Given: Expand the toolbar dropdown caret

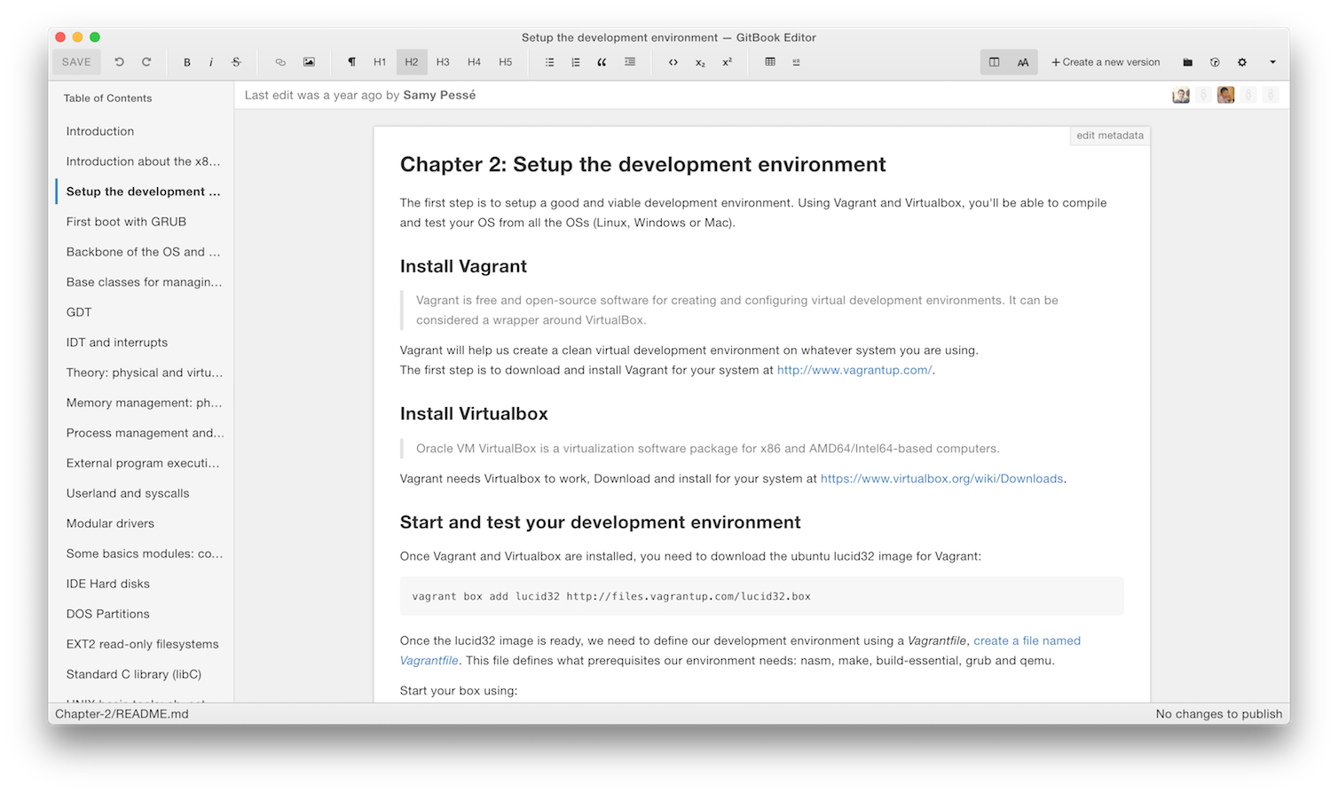Looking at the screenshot, I should [x=1272, y=62].
